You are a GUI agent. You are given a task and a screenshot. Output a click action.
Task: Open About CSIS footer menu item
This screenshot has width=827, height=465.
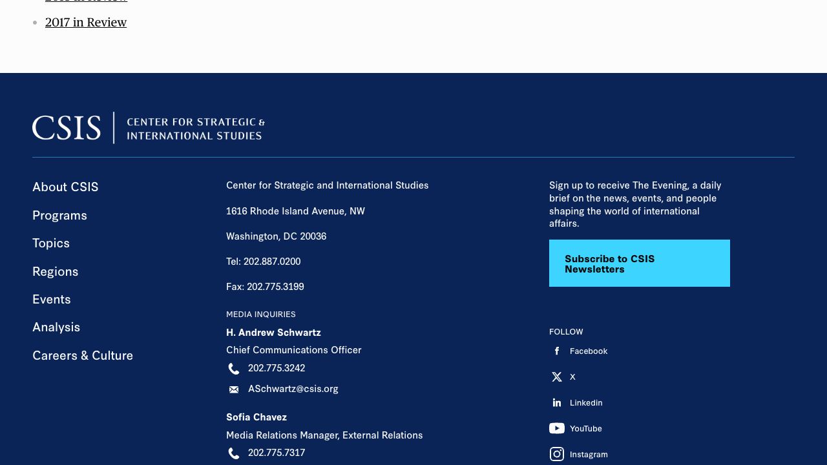(65, 187)
